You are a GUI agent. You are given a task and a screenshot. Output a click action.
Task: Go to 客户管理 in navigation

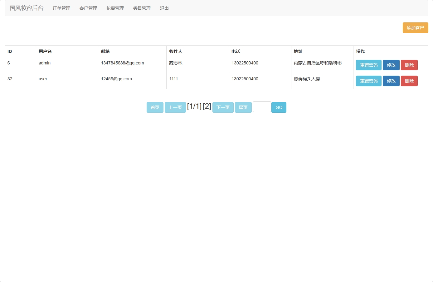click(88, 8)
